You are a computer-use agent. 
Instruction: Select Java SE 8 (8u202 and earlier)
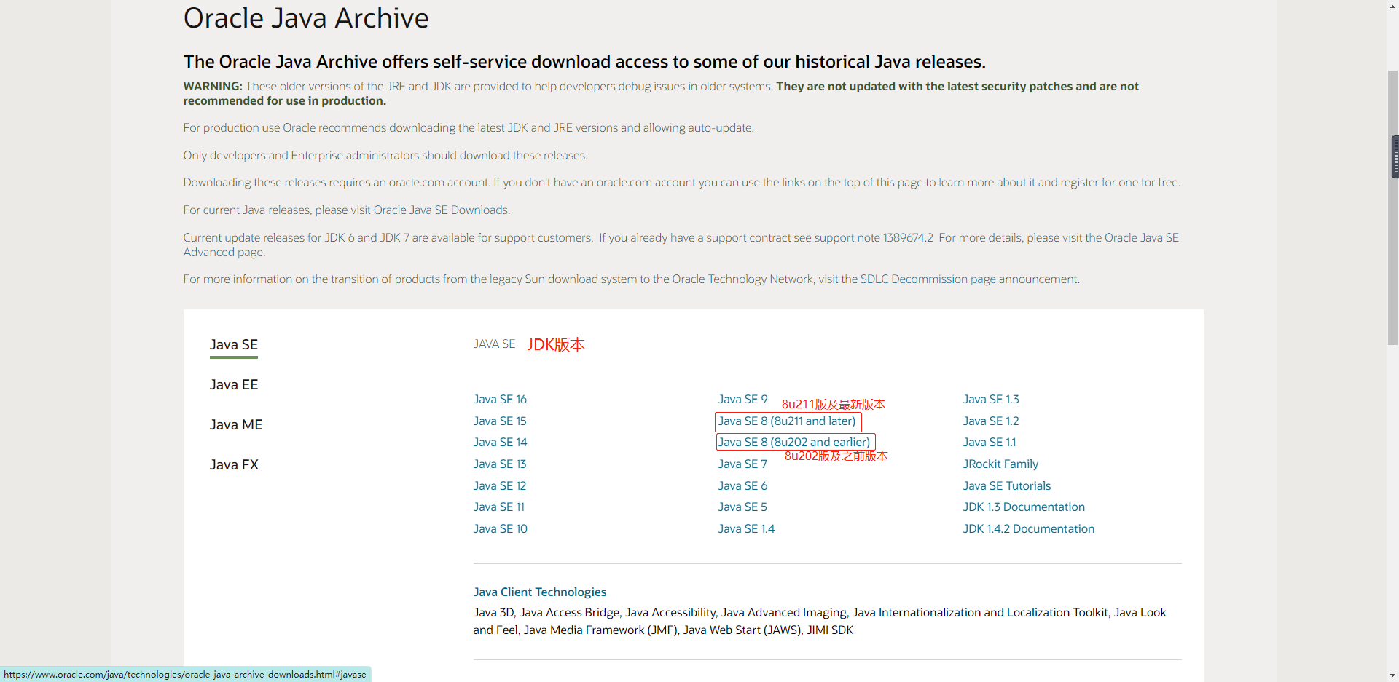(x=793, y=442)
